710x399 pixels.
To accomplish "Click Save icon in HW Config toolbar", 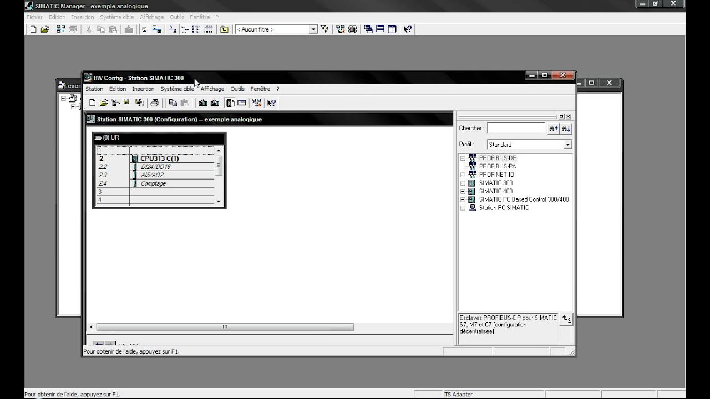I will (x=127, y=102).
